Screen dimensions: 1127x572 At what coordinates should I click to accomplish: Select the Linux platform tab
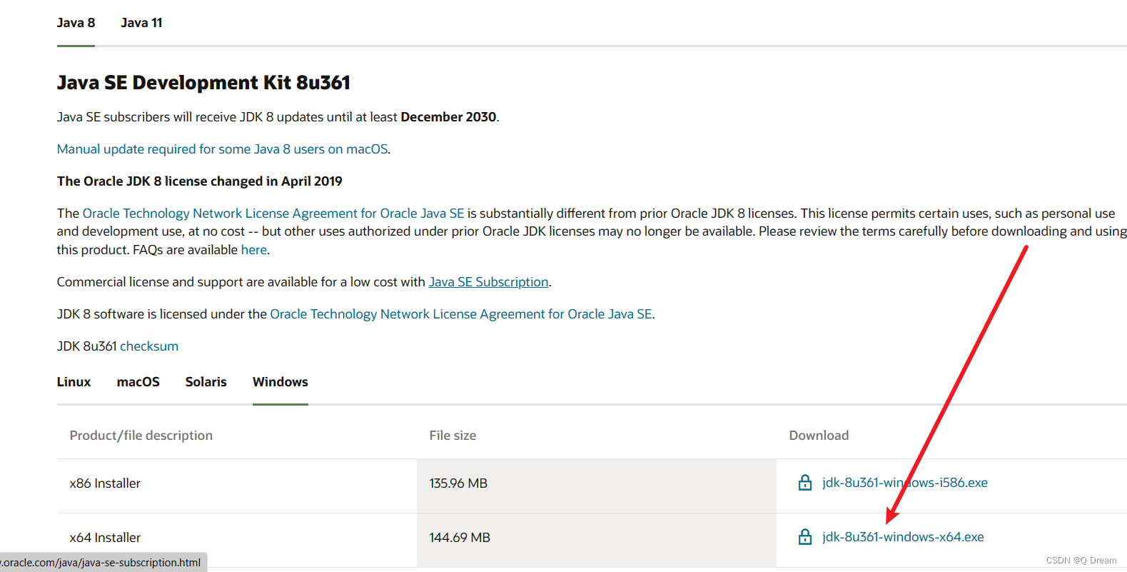click(x=74, y=382)
